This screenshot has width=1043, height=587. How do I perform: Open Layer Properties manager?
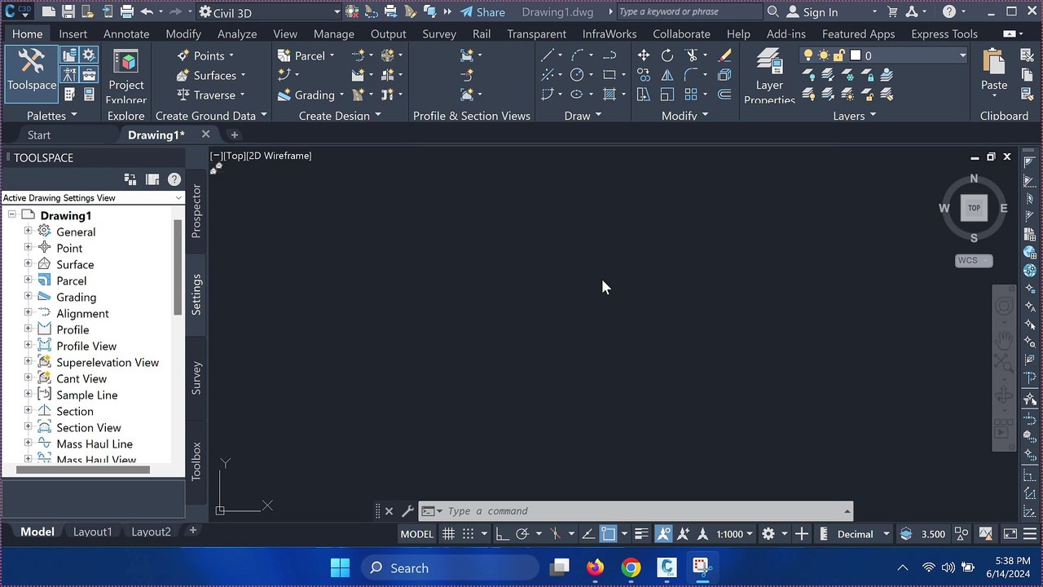(769, 76)
